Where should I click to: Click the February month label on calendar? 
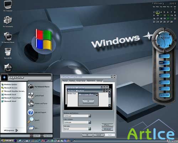coord(158,3)
